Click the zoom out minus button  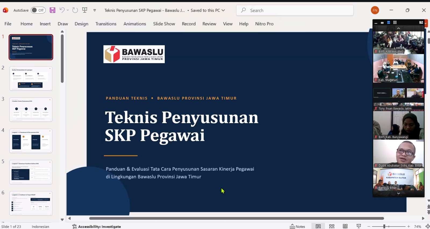point(369,227)
